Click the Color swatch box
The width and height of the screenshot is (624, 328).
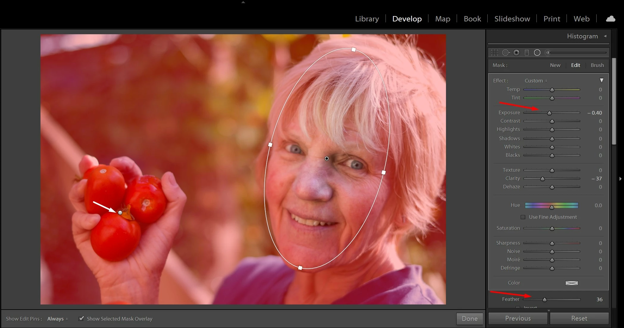[x=571, y=283]
